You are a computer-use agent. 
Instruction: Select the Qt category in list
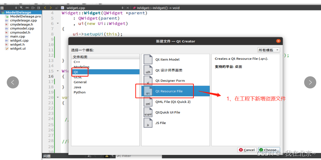[105, 72]
